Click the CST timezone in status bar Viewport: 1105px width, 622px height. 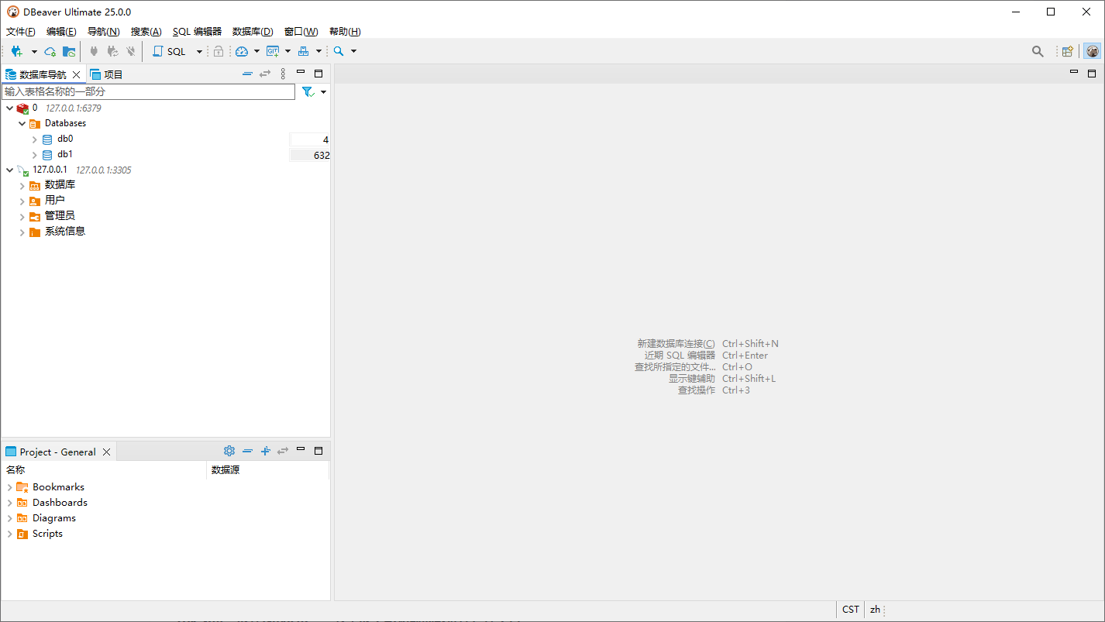pyautogui.click(x=851, y=610)
